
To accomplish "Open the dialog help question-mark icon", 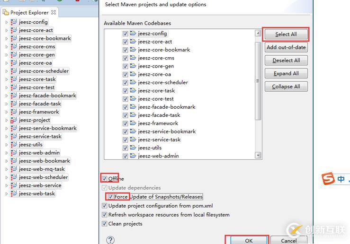I will coord(110,240).
